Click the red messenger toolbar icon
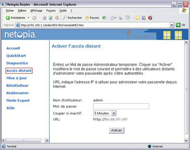 click(x=150, y=18)
